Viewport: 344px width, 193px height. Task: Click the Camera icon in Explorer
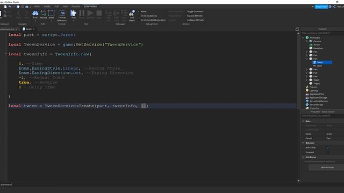pos(311,41)
